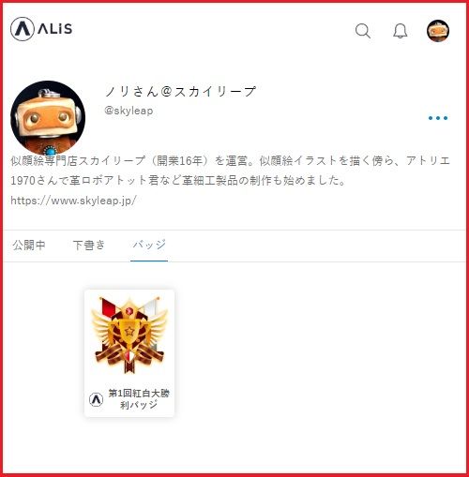The height and width of the screenshot is (477, 469).
Task: Switch to the 公開中 tab
Action: (29, 245)
